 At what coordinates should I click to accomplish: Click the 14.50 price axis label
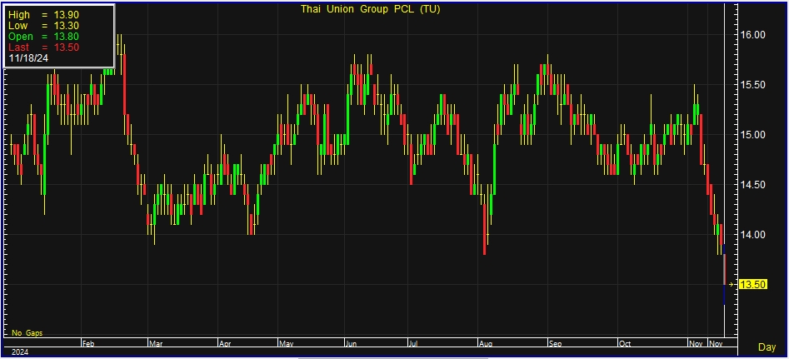click(x=753, y=185)
